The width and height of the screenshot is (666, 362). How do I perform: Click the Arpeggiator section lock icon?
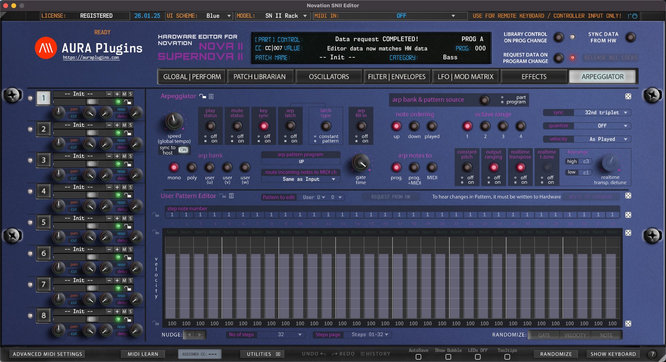coord(203,96)
